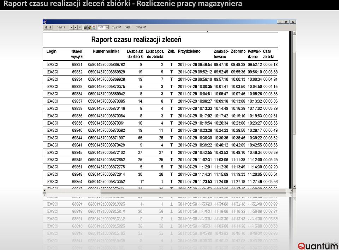
Task: Click the 'Liczba poz. do zbiórki' header
Action: tap(155, 54)
